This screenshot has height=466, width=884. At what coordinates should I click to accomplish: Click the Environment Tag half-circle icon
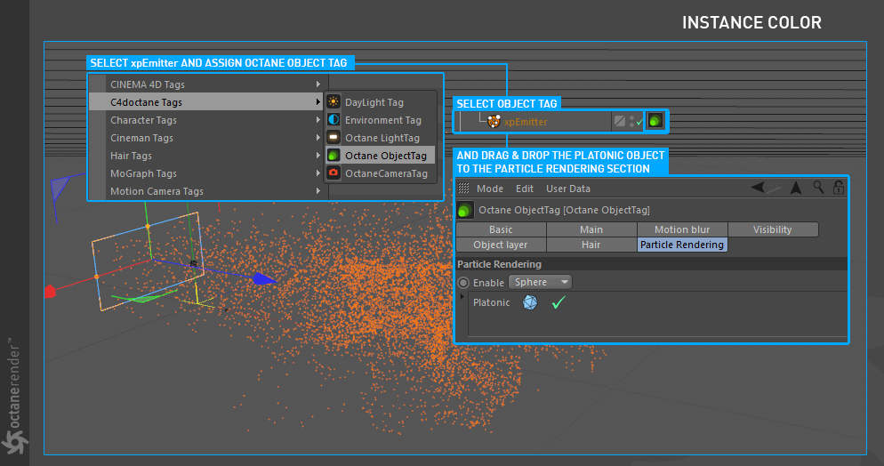click(x=334, y=119)
